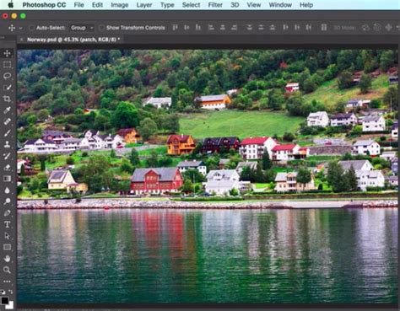Click Align bottom edges icon

click(x=198, y=28)
